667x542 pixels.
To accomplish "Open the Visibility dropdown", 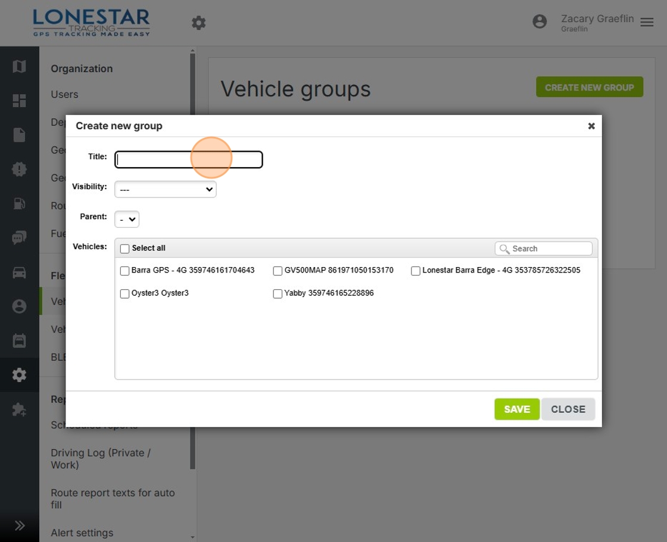I will click(165, 189).
